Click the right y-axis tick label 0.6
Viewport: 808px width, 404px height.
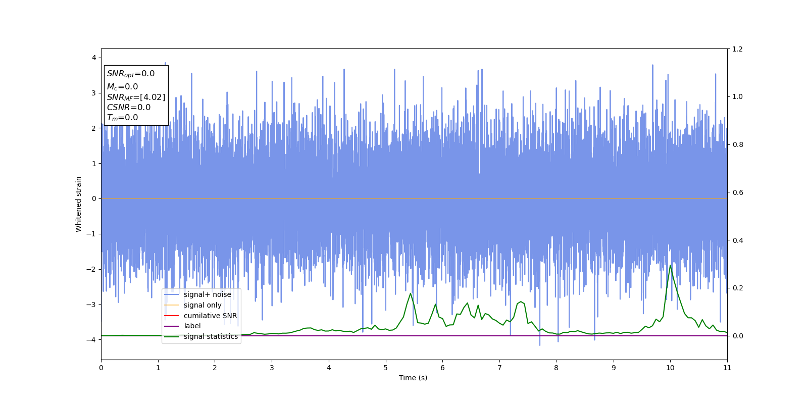coord(738,192)
